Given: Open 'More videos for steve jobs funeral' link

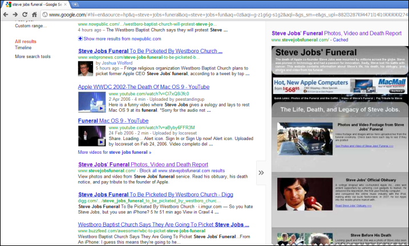Looking at the screenshot, I should click(115, 152).
